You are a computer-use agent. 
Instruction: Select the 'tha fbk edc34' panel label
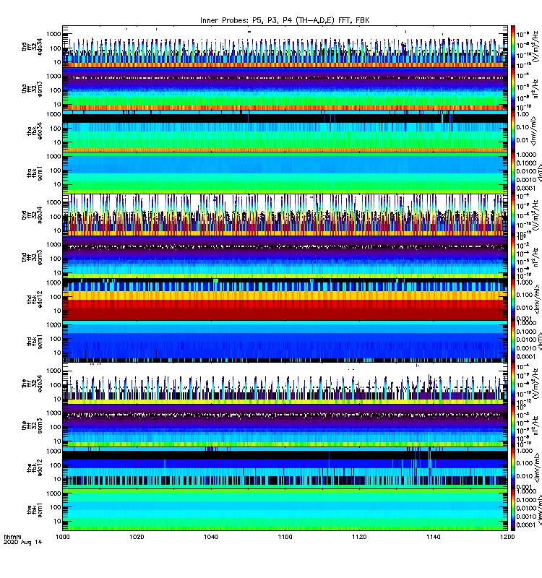point(35,131)
